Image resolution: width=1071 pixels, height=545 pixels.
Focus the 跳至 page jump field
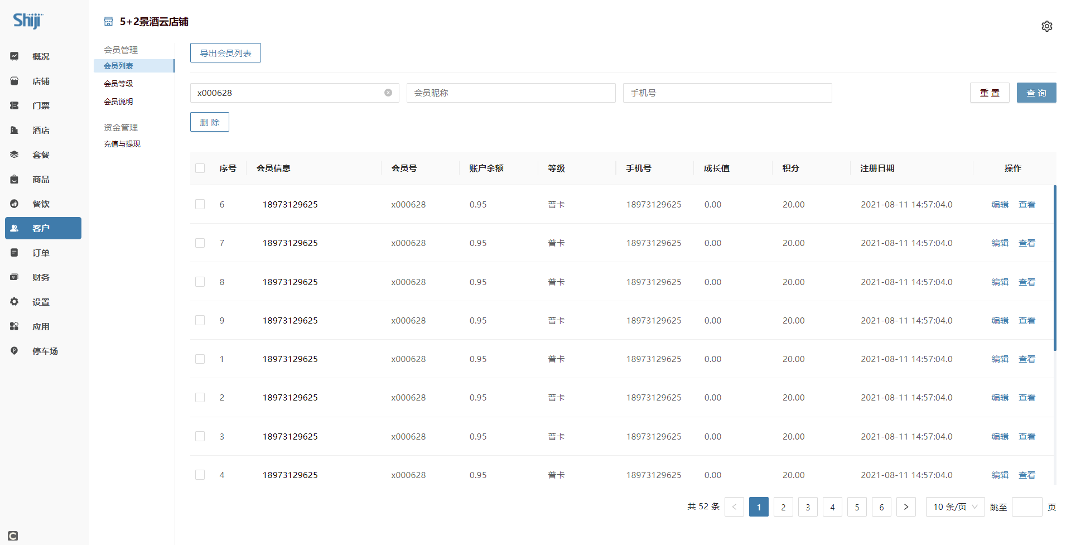[x=1027, y=507]
